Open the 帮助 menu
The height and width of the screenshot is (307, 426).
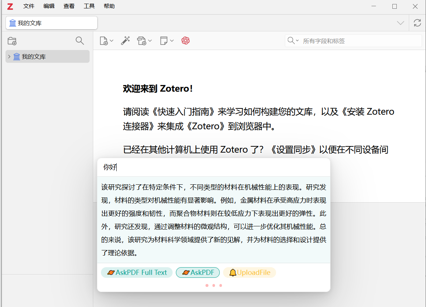109,6
